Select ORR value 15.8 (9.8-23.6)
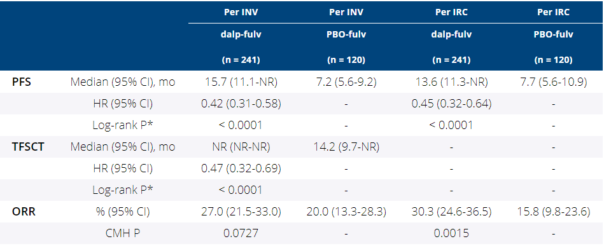 (x=554, y=212)
